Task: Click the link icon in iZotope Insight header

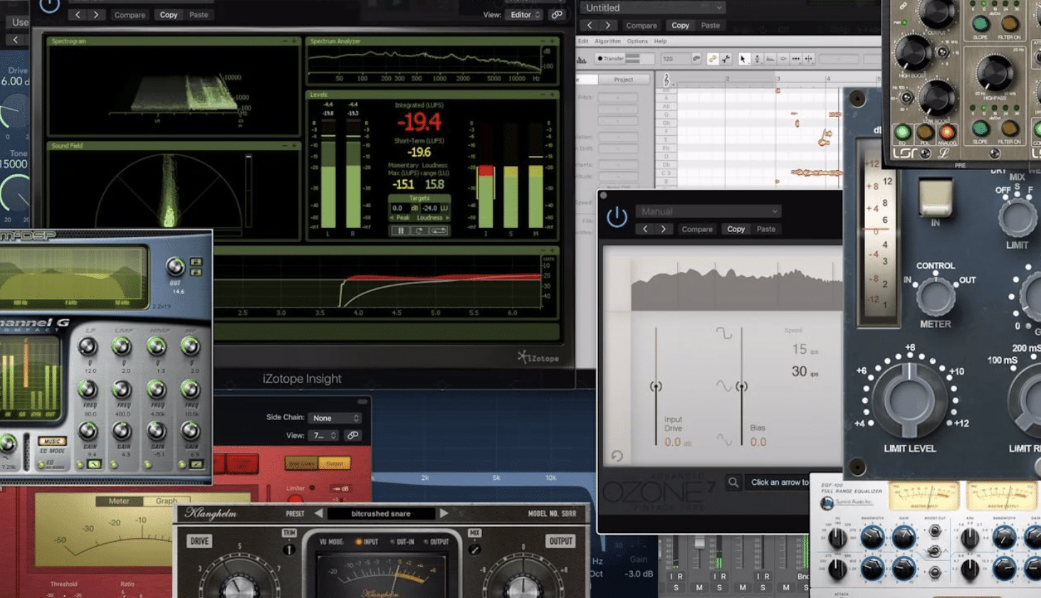Action: pyautogui.click(x=557, y=14)
